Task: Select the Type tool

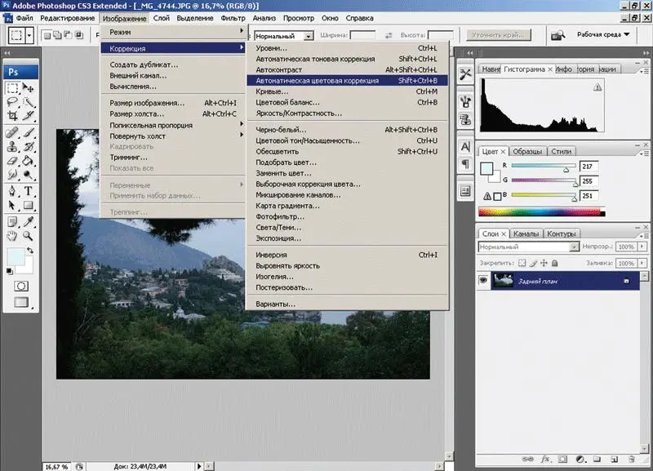Action: (29, 191)
